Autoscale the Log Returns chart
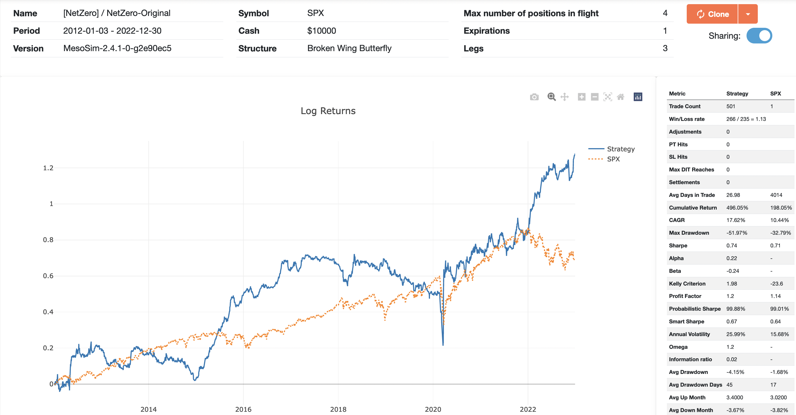Screen dimensions: 796x415 (607, 97)
